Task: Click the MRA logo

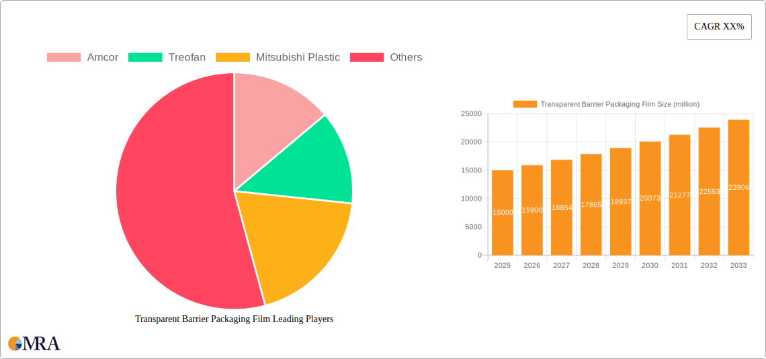Action: (x=35, y=344)
